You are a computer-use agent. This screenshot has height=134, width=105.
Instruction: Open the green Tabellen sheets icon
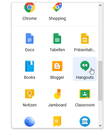click(x=57, y=39)
